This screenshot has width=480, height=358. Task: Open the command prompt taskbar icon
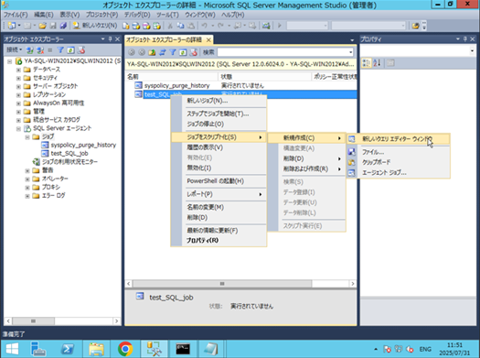183,349
